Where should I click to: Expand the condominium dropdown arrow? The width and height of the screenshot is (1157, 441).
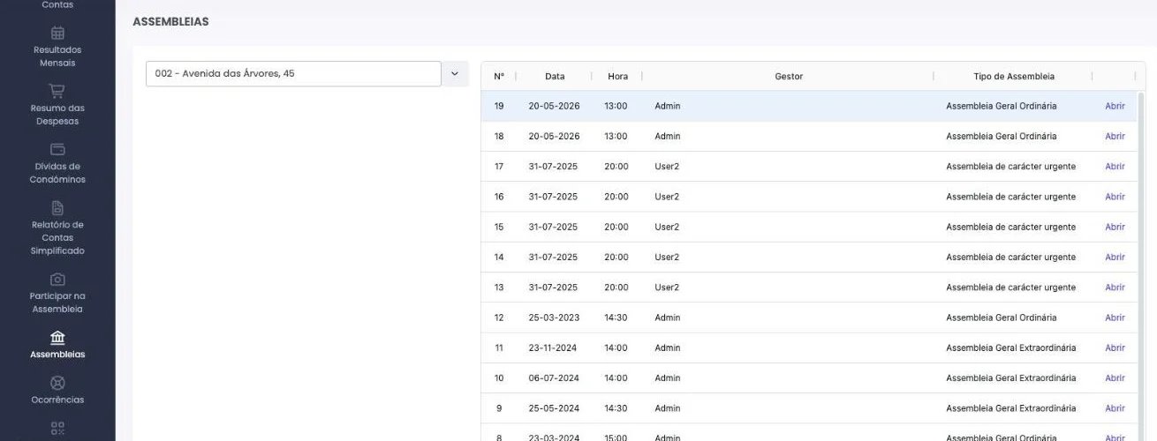455,74
